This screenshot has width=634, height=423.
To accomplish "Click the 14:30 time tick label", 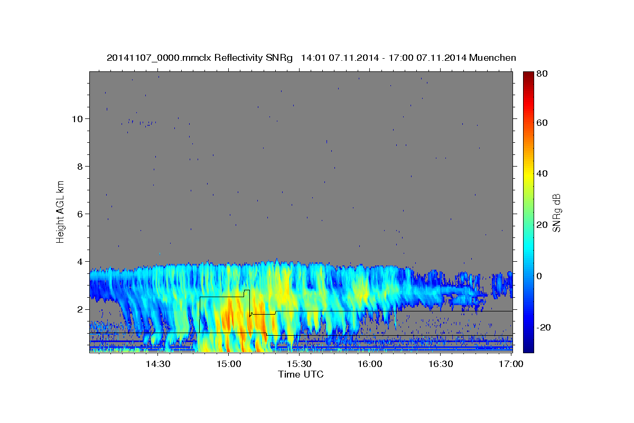I will 157,364.
